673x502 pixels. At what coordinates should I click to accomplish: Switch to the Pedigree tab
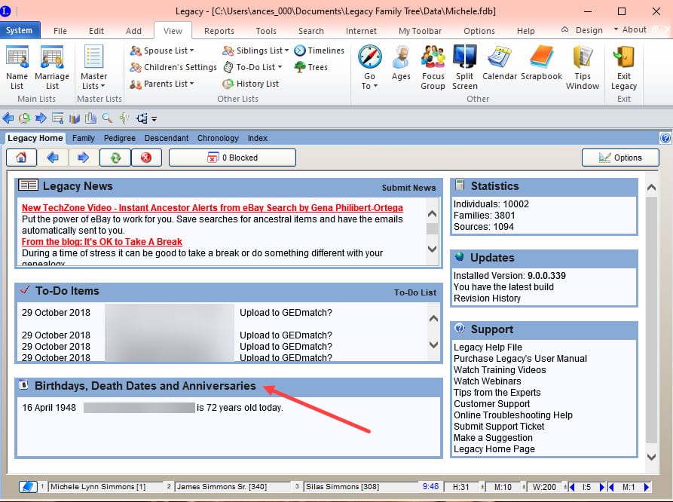click(120, 138)
